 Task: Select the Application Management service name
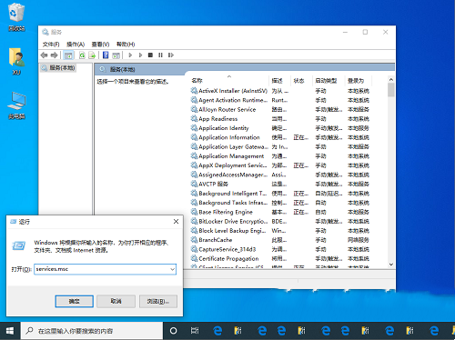(x=231, y=156)
